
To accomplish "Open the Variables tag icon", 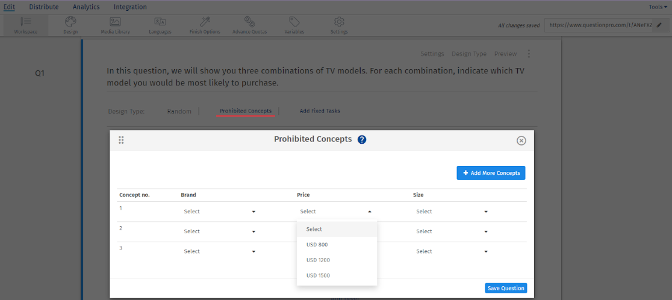I will coord(294,22).
